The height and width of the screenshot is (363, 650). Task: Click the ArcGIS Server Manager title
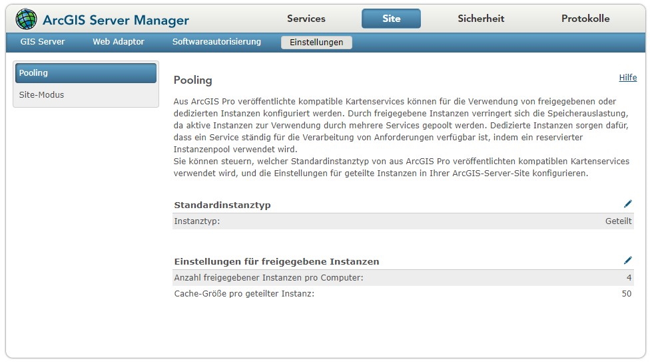click(x=116, y=20)
